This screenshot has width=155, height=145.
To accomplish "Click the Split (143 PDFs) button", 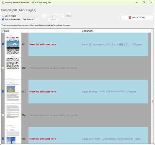I will pyautogui.click(x=137, y=18).
